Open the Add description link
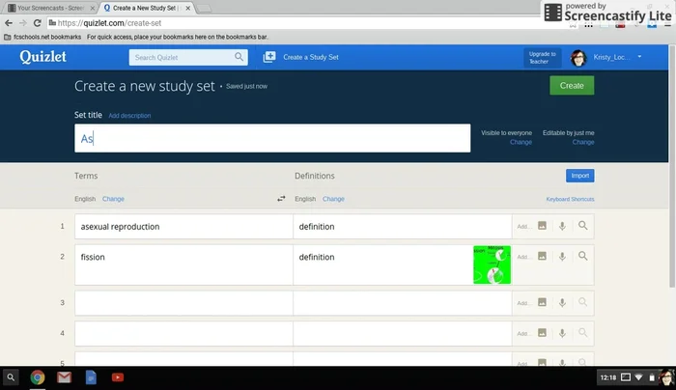This screenshot has height=390, width=676. tap(129, 116)
